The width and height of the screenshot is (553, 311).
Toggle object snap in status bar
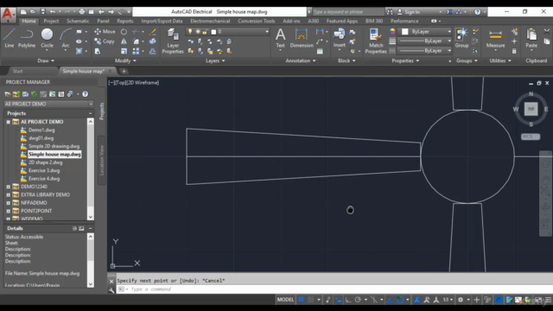400,300
